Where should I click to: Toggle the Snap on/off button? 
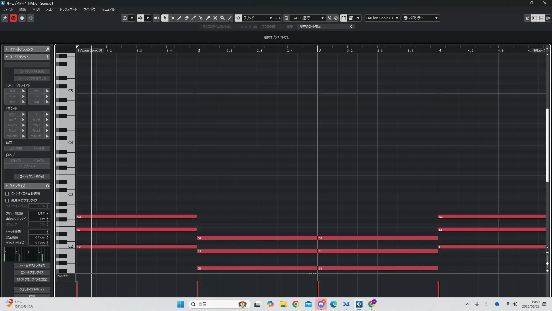[x=238, y=18]
